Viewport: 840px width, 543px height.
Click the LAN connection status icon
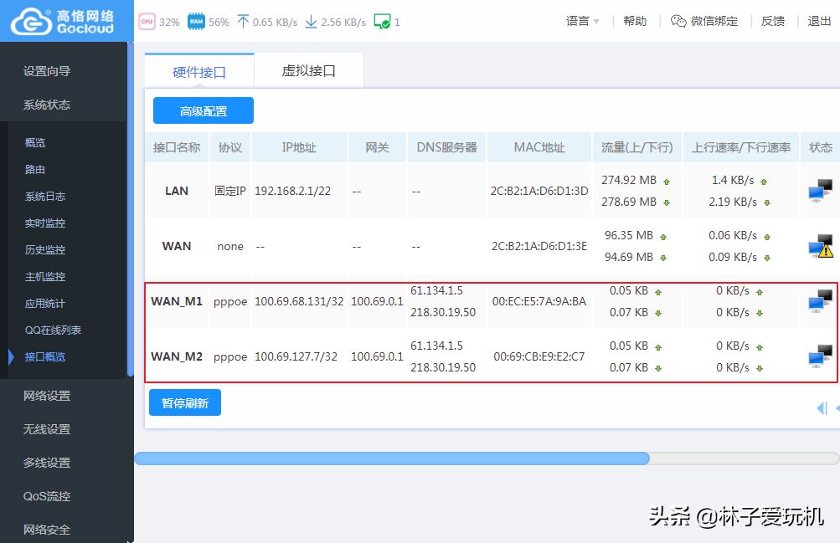tap(820, 191)
